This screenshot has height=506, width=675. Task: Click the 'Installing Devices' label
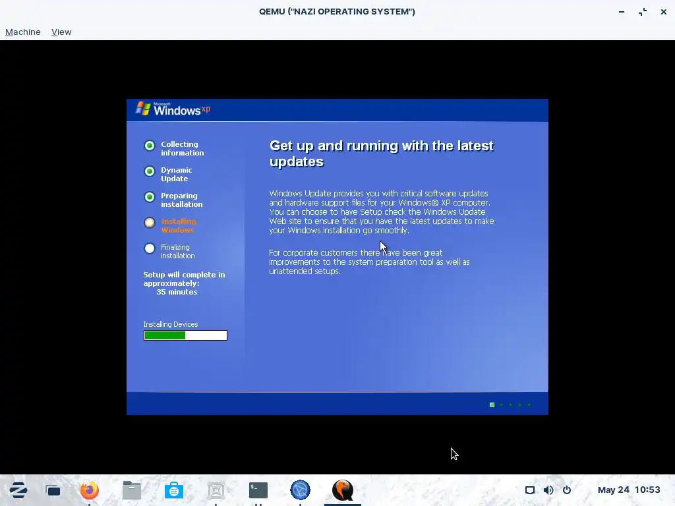171,324
